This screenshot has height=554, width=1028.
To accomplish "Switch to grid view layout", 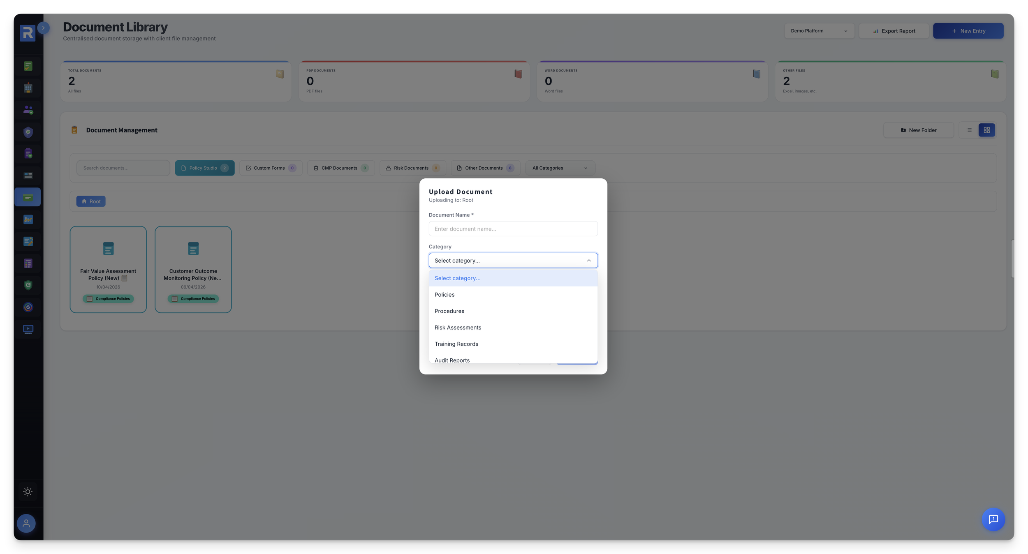I will (x=986, y=130).
